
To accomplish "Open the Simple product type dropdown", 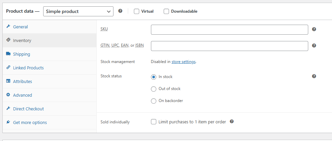I will (78, 11).
